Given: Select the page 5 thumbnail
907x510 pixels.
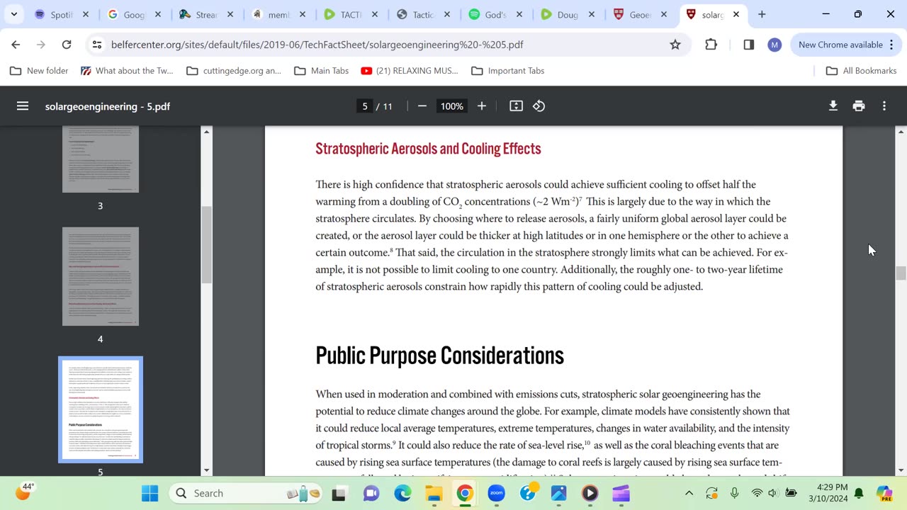Looking at the screenshot, I should point(101,409).
